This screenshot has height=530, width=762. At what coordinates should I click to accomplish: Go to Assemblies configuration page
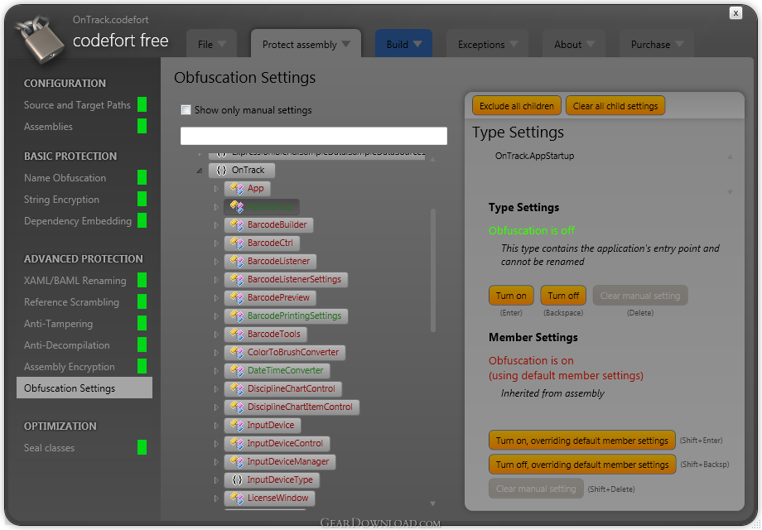(x=48, y=127)
